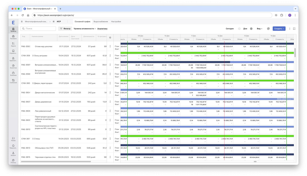Collapse the Двери, перегородки group

[33, 83]
